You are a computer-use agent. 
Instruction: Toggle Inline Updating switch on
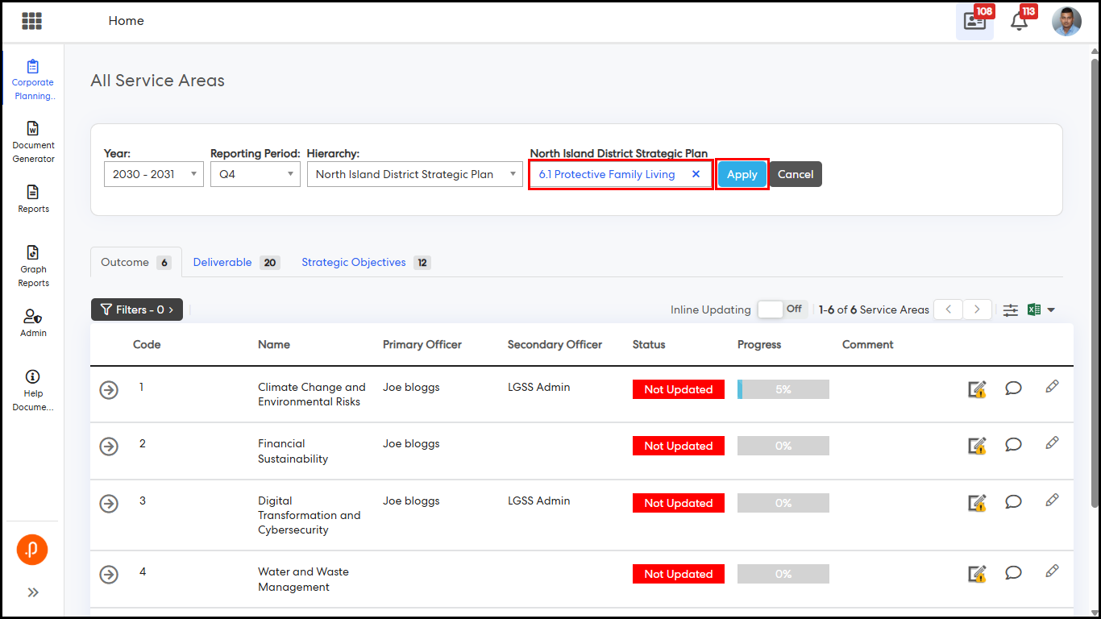782,309
